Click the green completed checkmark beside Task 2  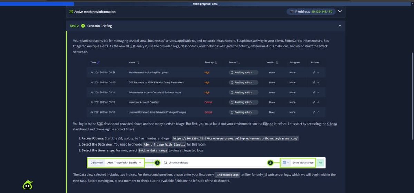point(83,26)
